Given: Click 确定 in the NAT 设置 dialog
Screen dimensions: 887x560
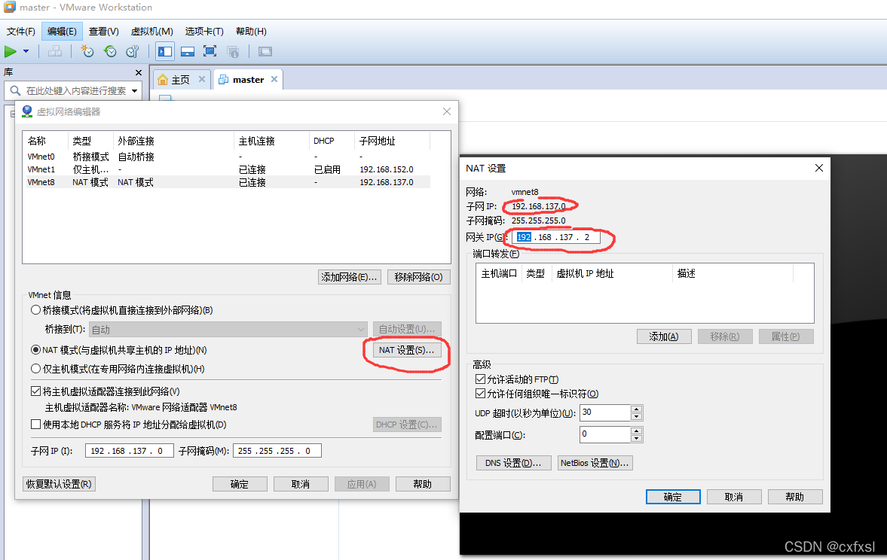Looking at the screenshot, I should 673,497.
